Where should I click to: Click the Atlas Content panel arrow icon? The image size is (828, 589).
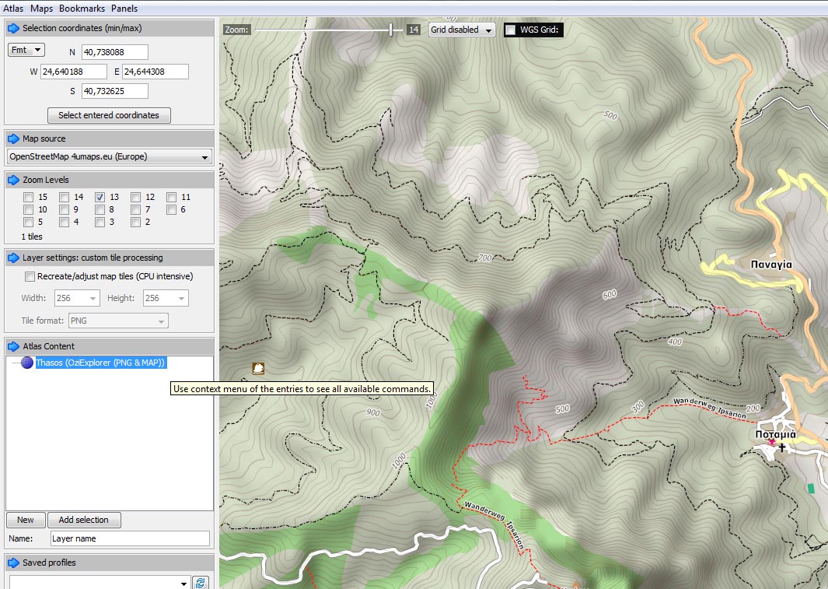click(x=13, y=347)
